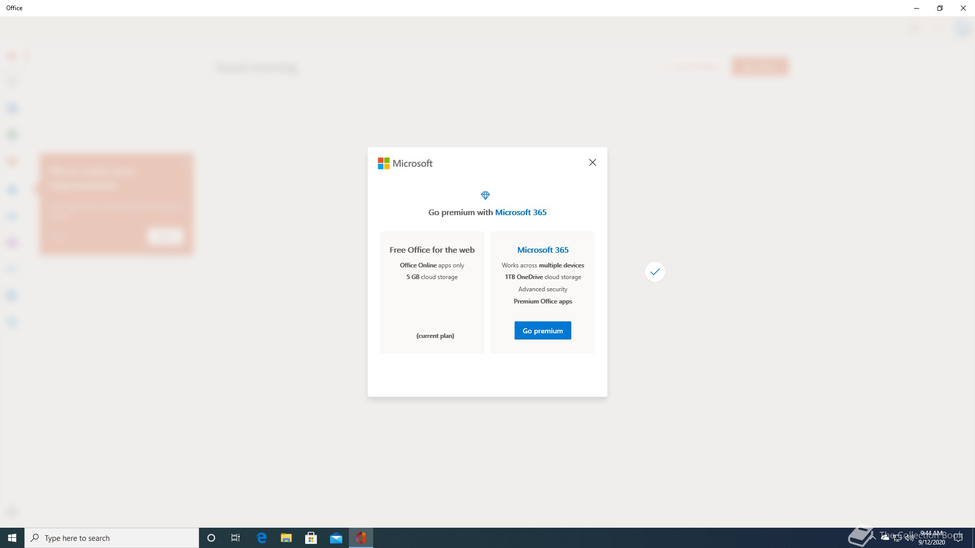Viewport: 975px width, 548px height.
Task: Click the taskbar search box
Action: click(x=112, y=538)
